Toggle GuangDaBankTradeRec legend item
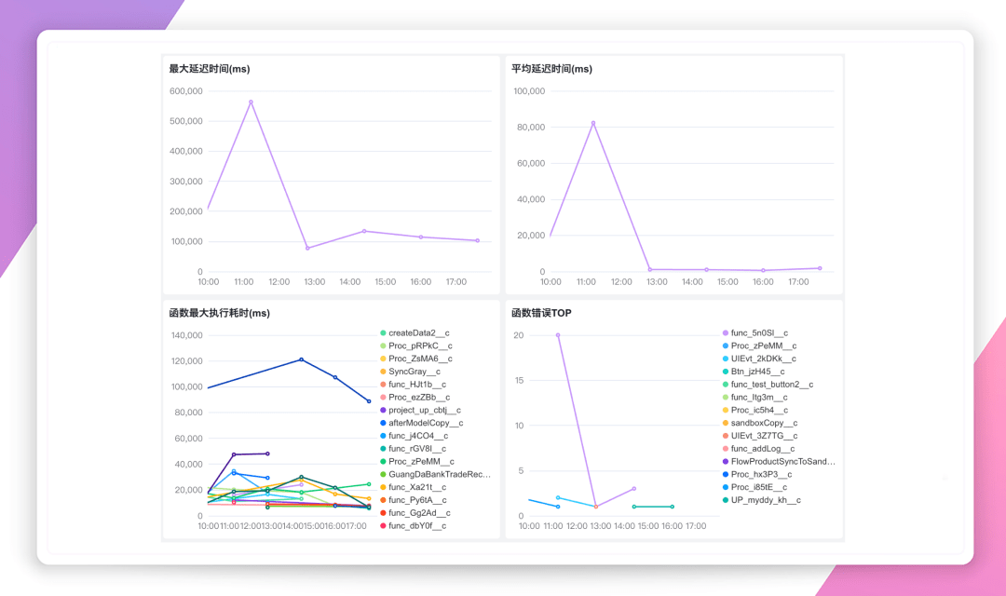 point(439,474)
